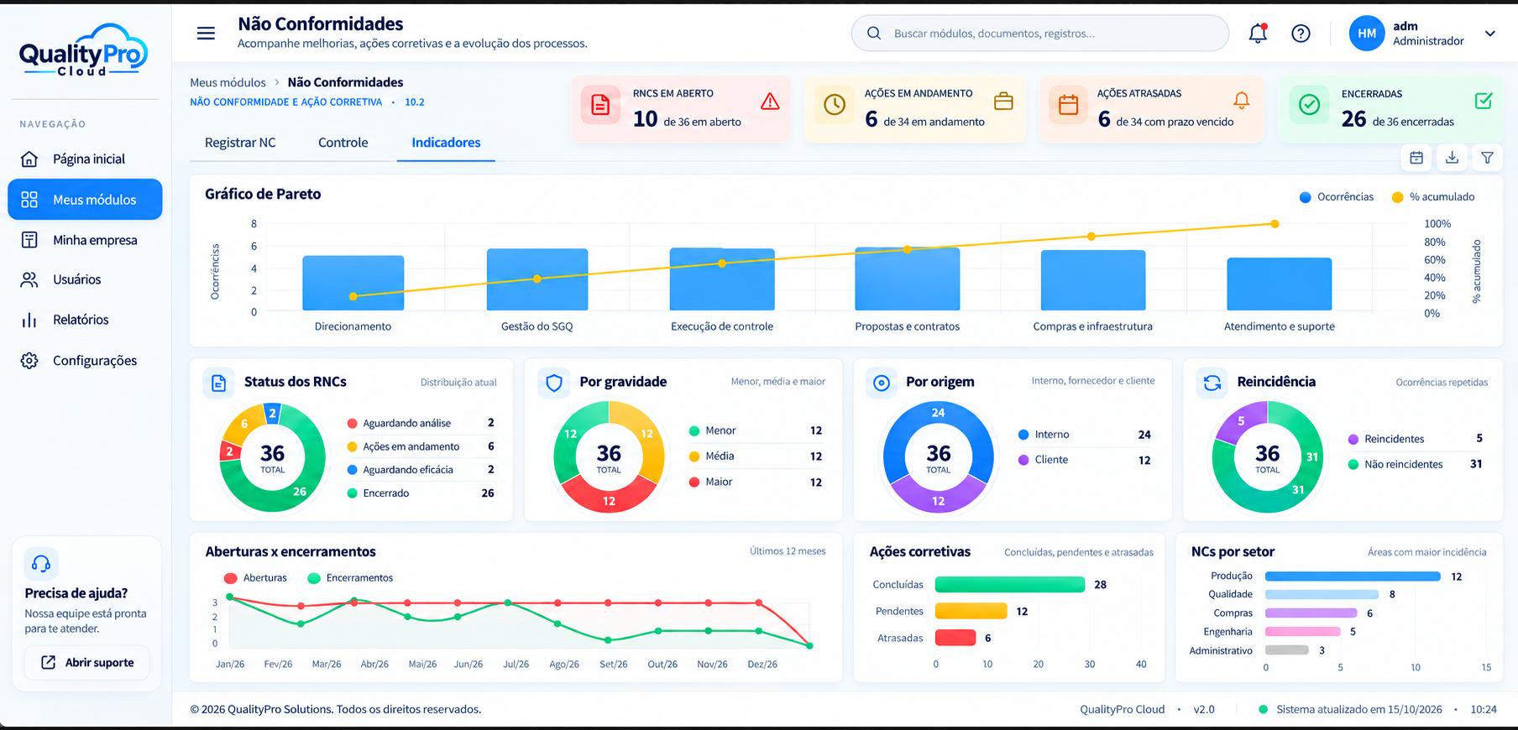Select the Indicadores tab
Screen dimensions: 1518x730
[446, 143]
